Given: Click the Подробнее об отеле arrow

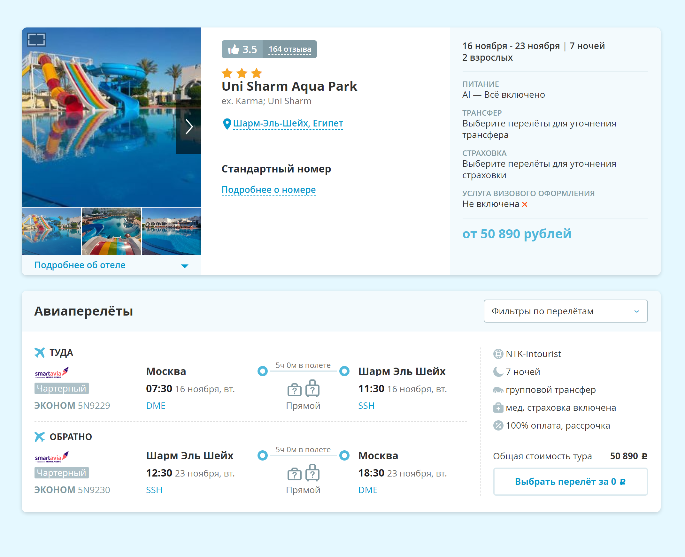Looking at the screenshot, I should [185, 266].
